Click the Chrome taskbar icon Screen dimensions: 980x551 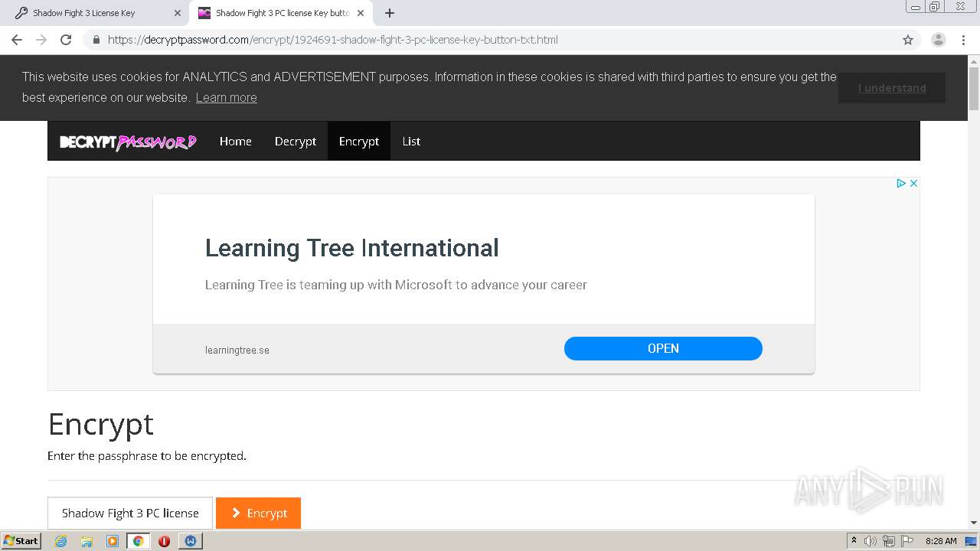(138, 541)
